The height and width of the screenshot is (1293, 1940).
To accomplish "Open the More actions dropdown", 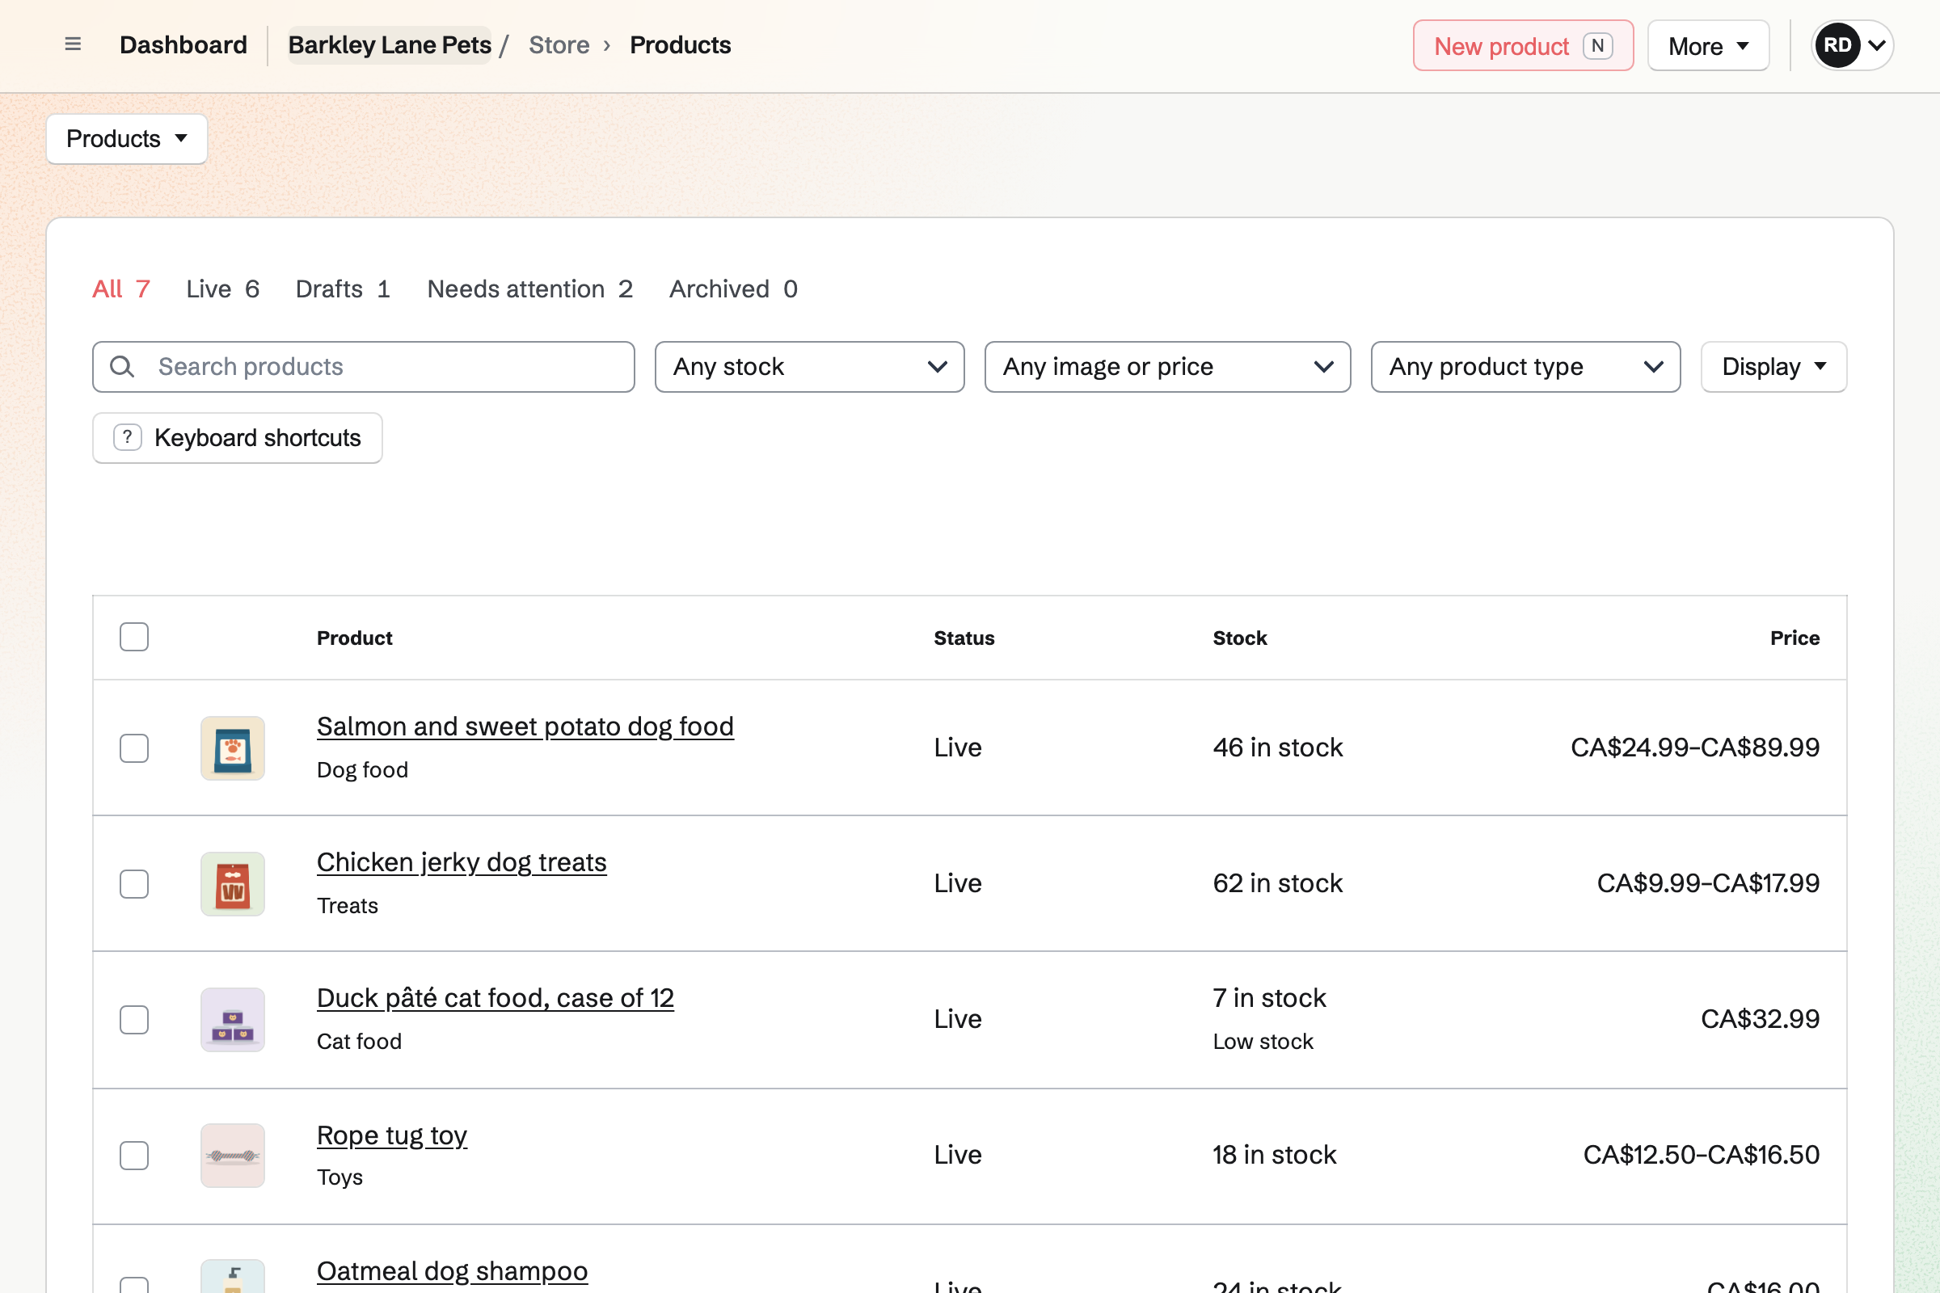I will point(1708,45).
